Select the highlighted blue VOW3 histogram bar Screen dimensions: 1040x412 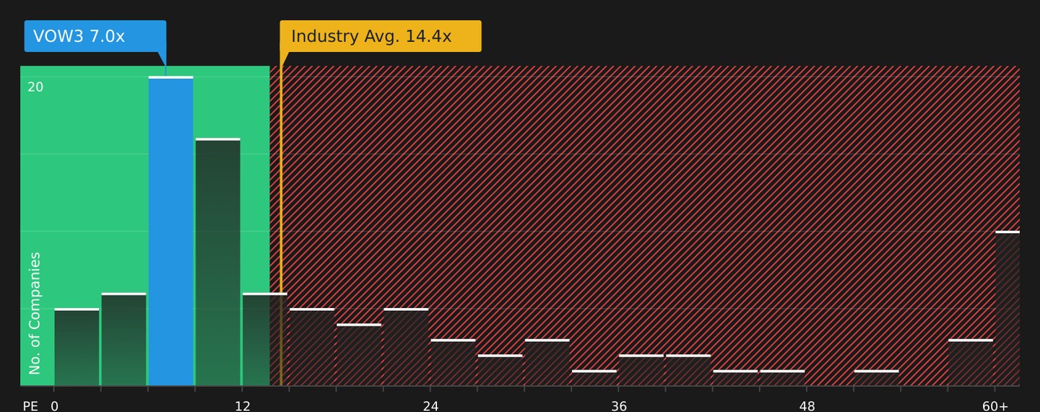[171, 231]
